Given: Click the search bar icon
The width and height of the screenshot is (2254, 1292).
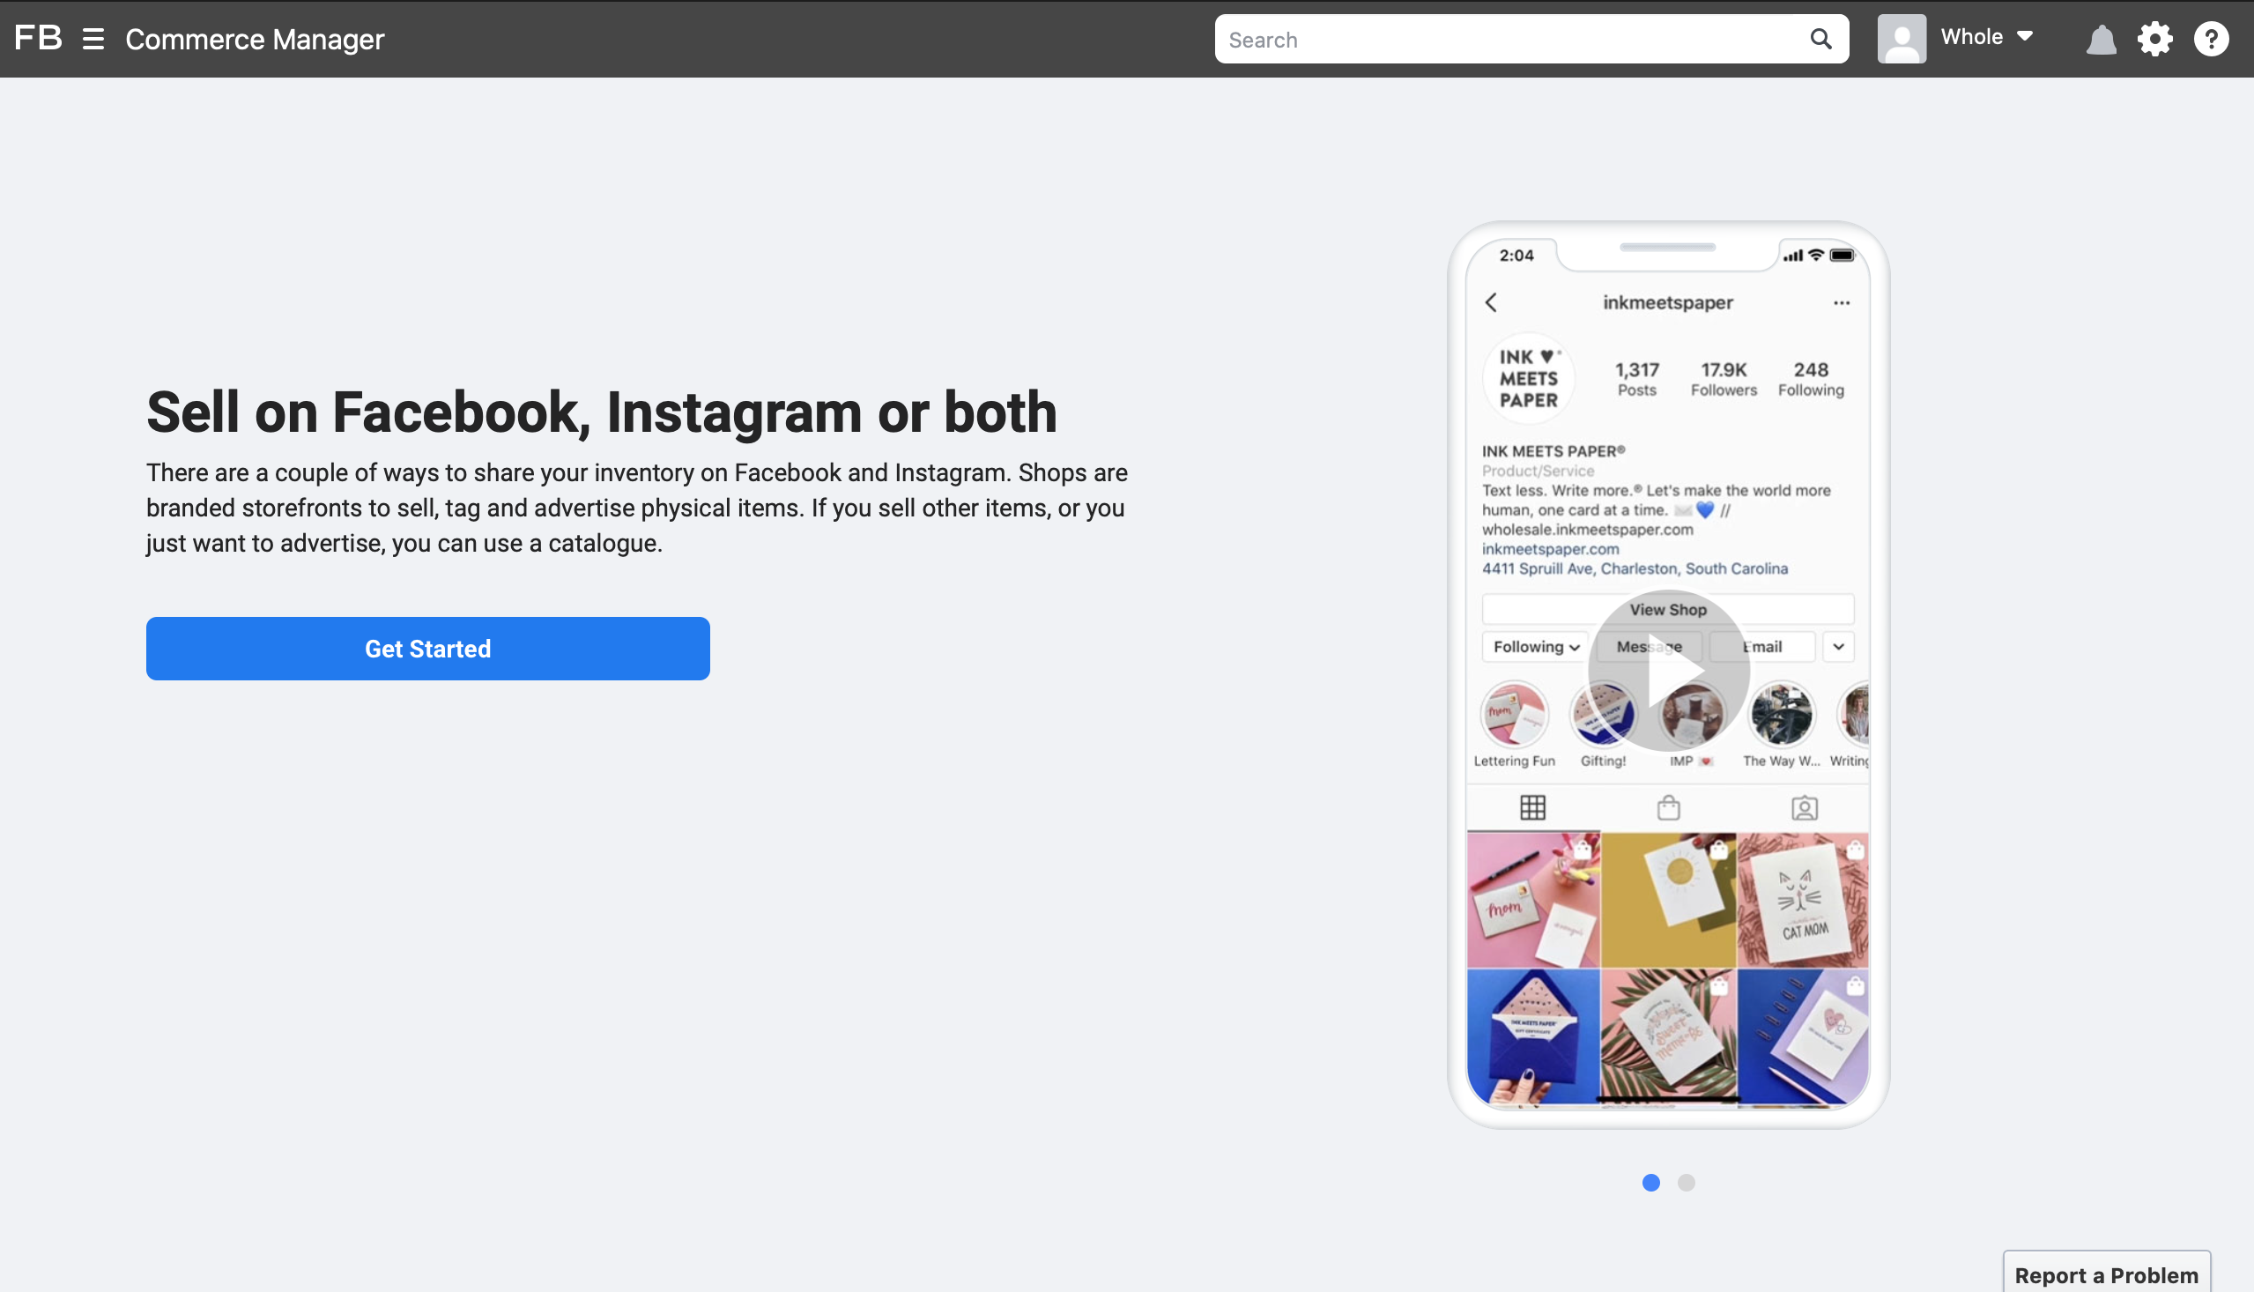Looking at the screenshot, I should (x=1820, y=39).
